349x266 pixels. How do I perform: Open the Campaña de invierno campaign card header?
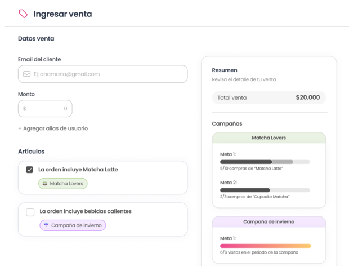pyautogui.click(x=269, y=222)
